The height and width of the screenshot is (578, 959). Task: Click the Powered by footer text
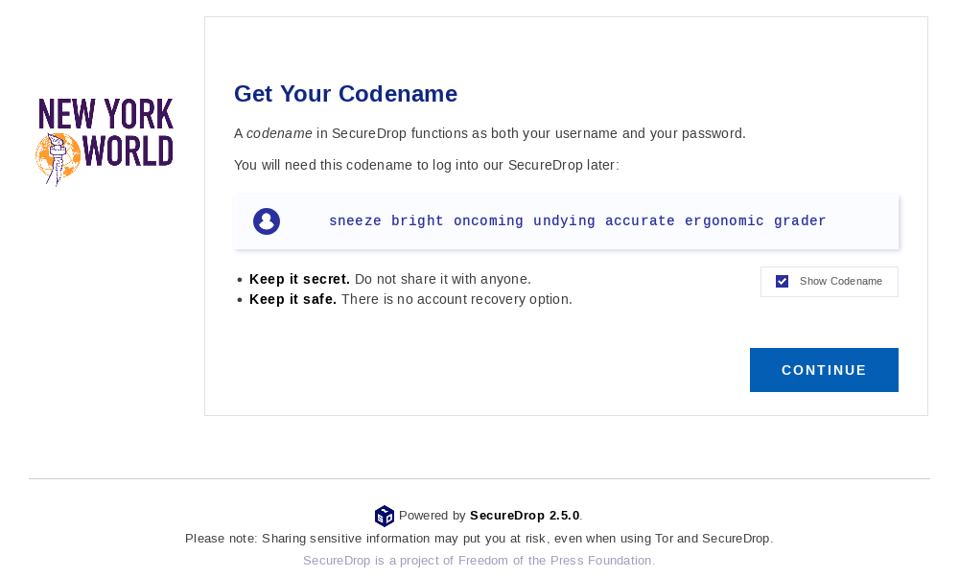(432, 515)
